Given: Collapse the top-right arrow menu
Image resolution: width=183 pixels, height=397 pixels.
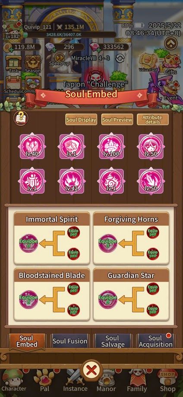Looking at the screenshot, I should coord(171,43).
